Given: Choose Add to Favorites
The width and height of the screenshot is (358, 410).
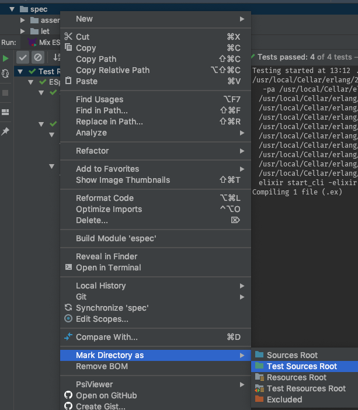Looking at the screenshot, I should pyautogui.click(x=155, y=169).
